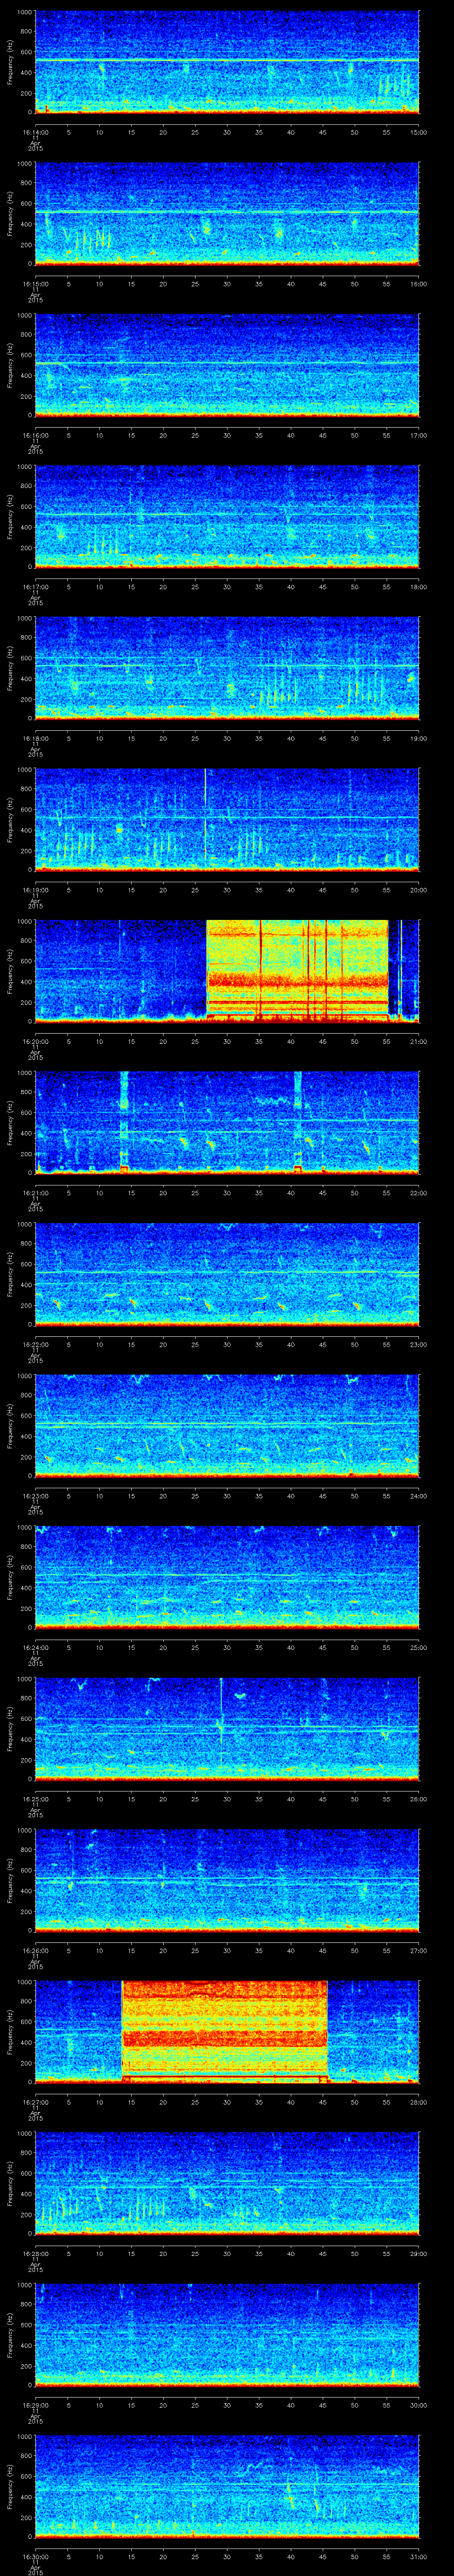
Task: Click the 16:18:00 start time label
Action: (x=35, y=737)
